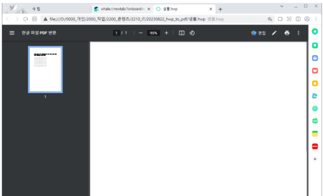
Task: Bookmark this page with star icon
Action: point(270,19)
